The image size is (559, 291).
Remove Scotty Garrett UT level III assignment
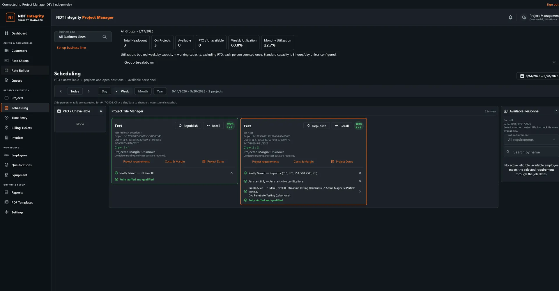tap(231, 173)
